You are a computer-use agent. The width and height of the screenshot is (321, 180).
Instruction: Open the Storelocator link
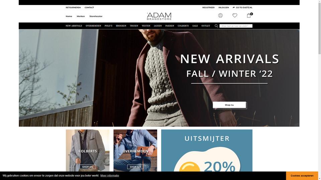click(x=96, y=16)
